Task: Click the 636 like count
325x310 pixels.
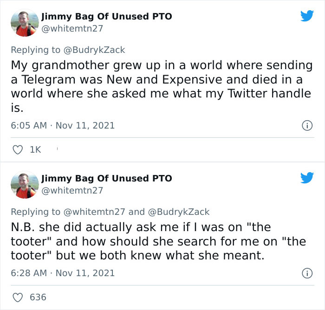Action: [38, 297]
